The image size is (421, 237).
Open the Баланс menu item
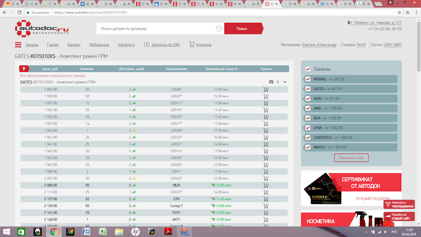[74, 45]
